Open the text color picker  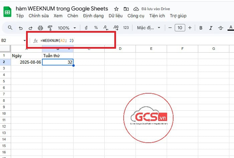coord(231,28)
